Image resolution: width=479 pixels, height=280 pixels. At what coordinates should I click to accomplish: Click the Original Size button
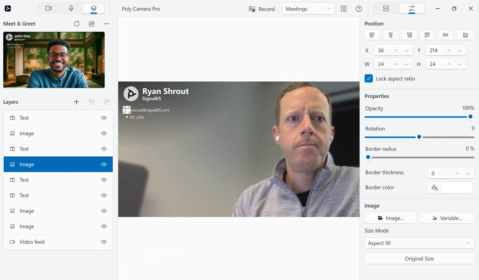[x=419, y=258]
